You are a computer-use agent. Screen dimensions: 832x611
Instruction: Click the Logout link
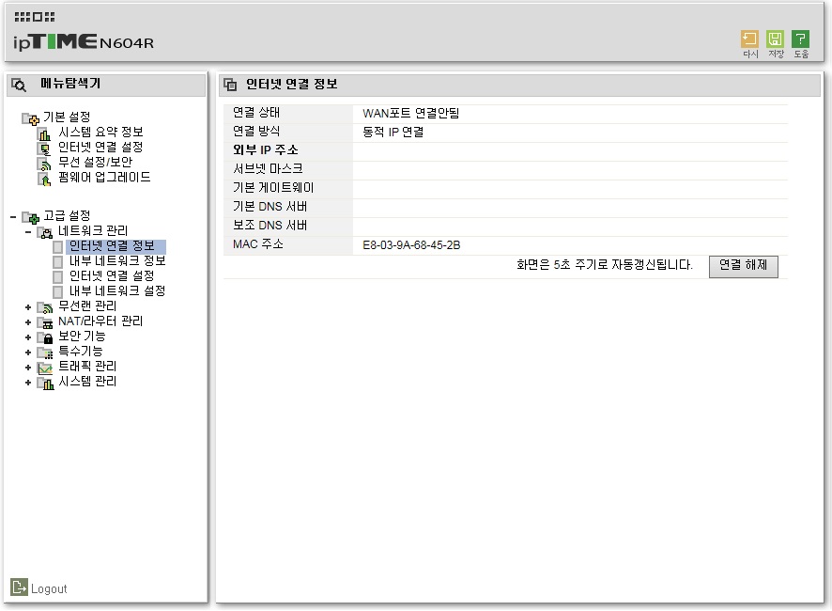pos(49,588)
